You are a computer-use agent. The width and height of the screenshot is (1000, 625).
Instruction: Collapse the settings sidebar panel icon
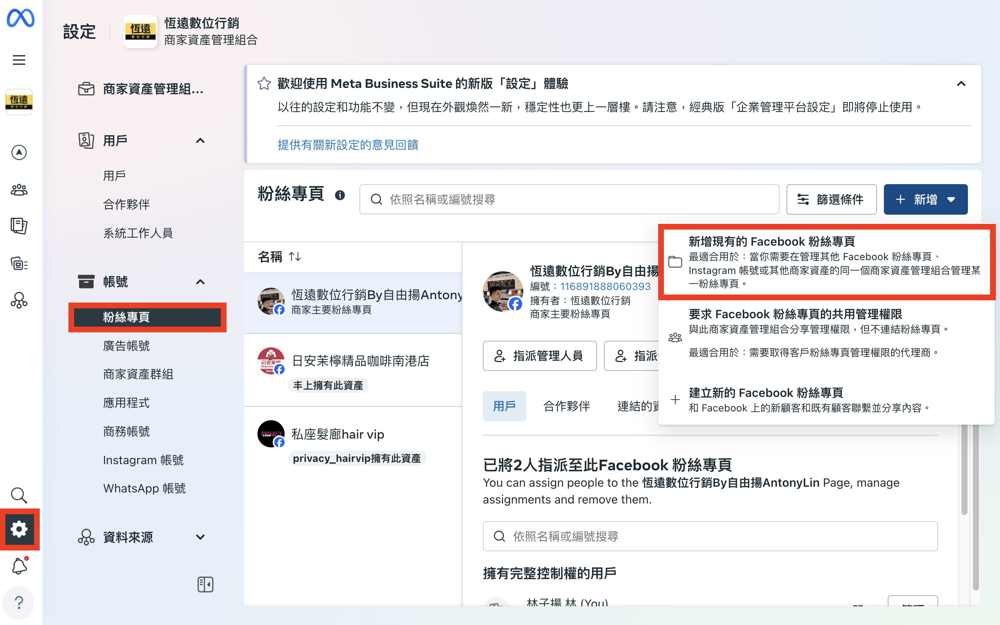(x=206, y=584)
